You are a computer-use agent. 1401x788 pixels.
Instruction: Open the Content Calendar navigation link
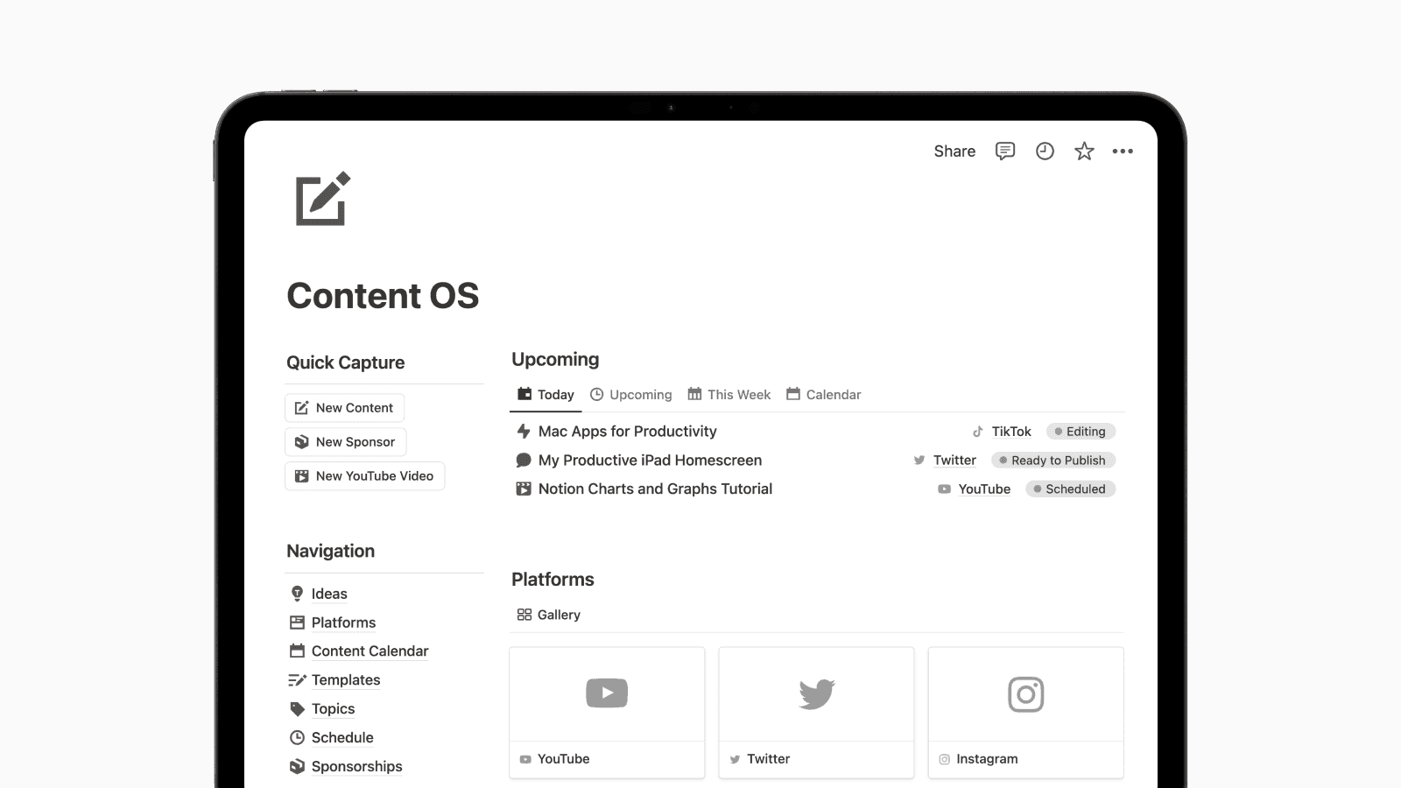pos(370,651)
